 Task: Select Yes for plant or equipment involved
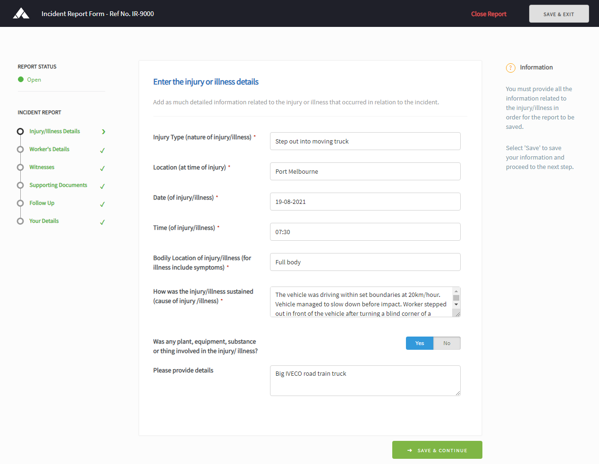pyautogui.click(x=419, y=343)
